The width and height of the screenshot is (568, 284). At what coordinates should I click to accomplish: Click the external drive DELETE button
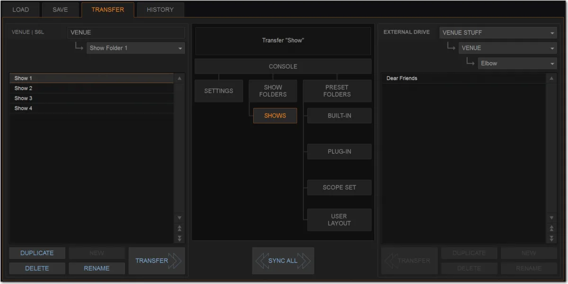coord(469,268)
